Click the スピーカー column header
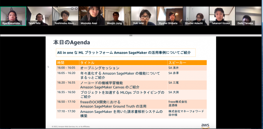Screen dimensions: 263x129 pyautogui.click(x=187, y=63)
